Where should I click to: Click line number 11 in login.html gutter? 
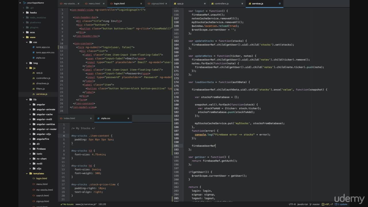62,47
